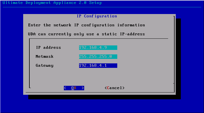Click 'Ultimate Deployment Appliance 2.0 Setup' header

coord(52,3)
